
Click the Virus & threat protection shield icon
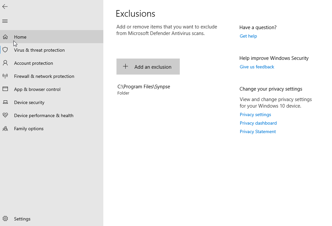[5, 50]
